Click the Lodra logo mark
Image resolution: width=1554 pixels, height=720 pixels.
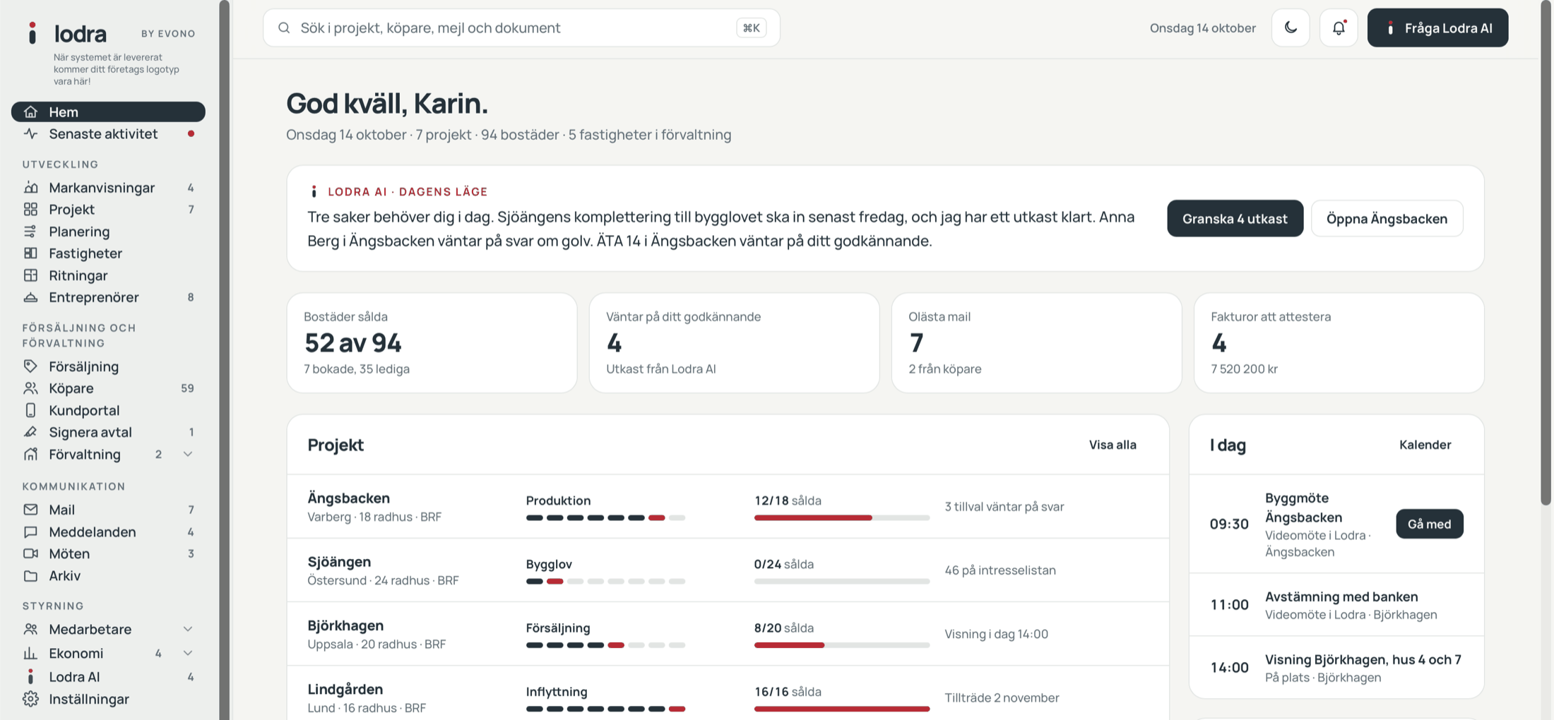(32, 32)
